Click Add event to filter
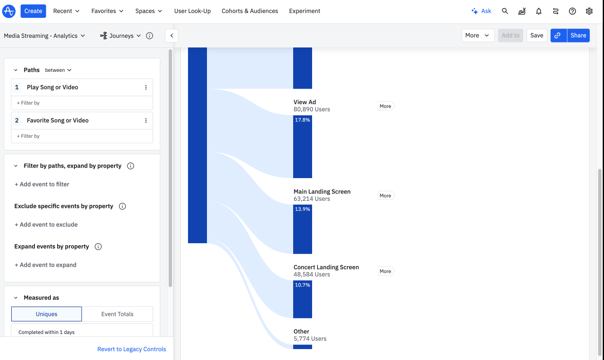 pyautogui.click(x=42, y=184)
